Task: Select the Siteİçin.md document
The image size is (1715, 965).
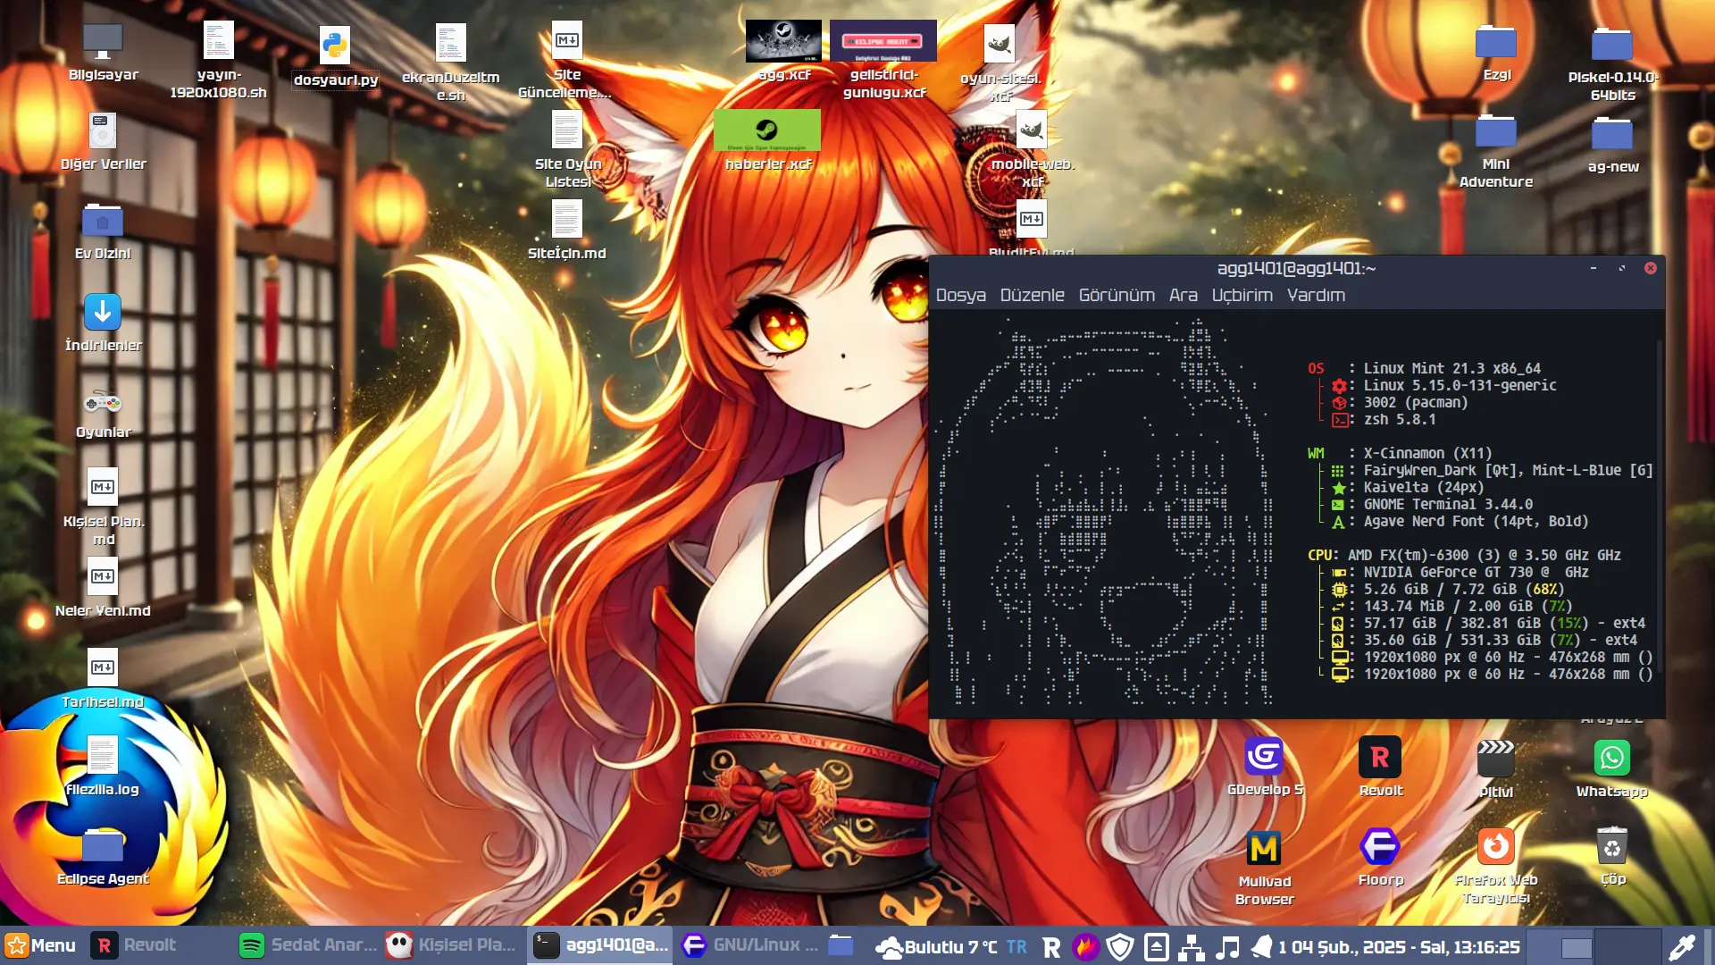Action: [566, 231]
